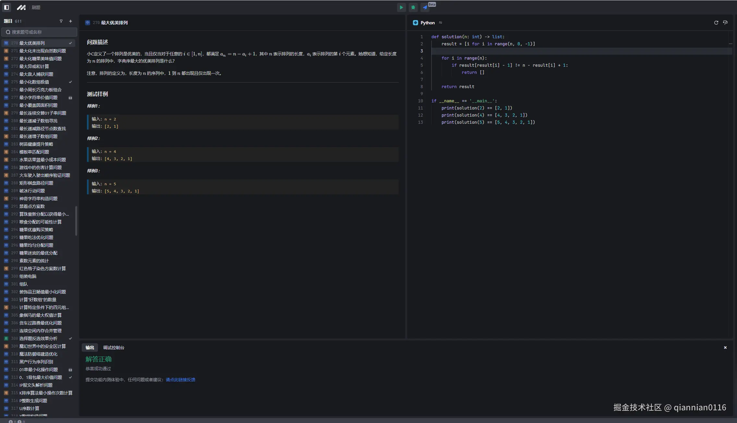737x423 pixels.
Task: Close the output panel with X
Action: point(725,348)
